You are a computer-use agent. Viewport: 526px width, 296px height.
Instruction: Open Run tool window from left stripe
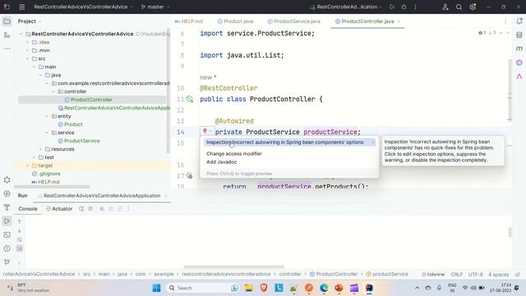[x=7, y=221]
